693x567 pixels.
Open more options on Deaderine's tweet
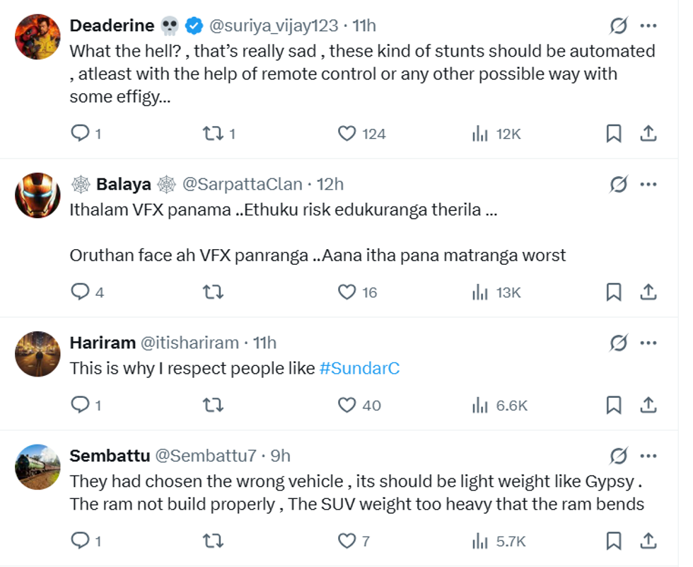point(648,26)
